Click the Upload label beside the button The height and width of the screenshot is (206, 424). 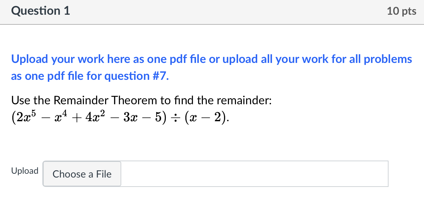tap(24, 171)
